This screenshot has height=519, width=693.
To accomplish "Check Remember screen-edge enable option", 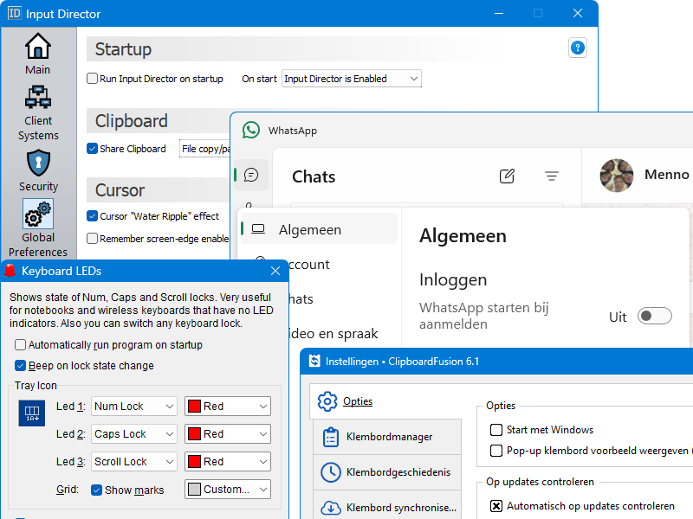I will (92, 239).
